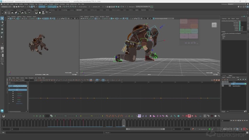Click the boxed zero shelf icon
Image resolution: width=249 pixels, height=140 pixels.
pyautogui.click(x=40, y=13)
